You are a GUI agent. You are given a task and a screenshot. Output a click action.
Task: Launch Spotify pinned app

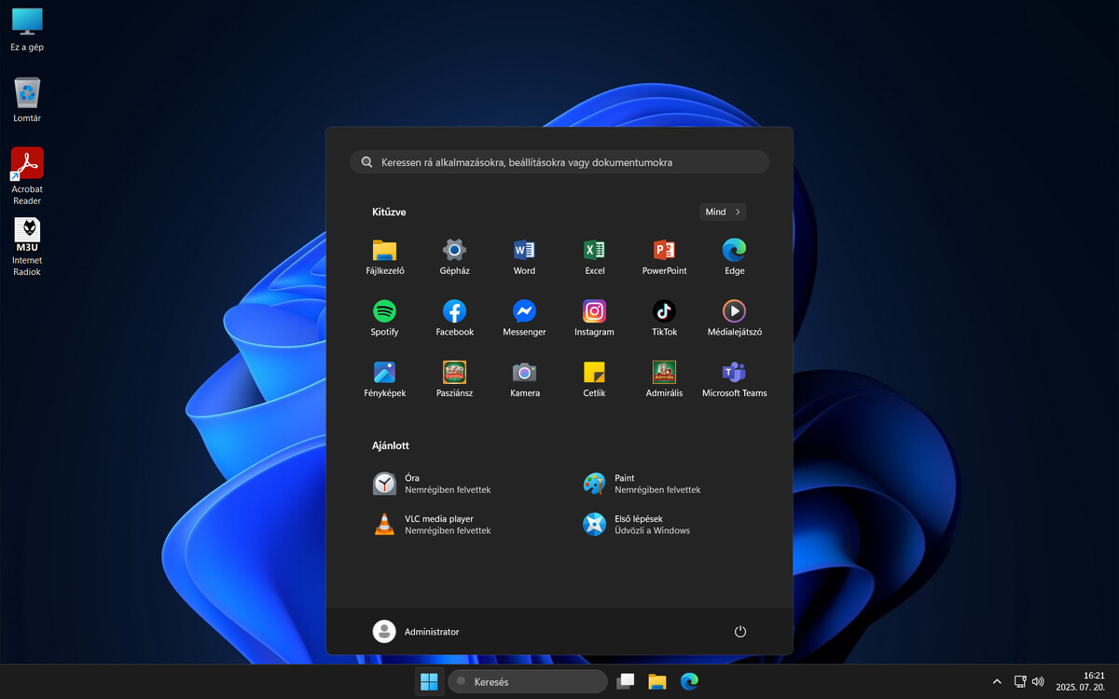384,319
